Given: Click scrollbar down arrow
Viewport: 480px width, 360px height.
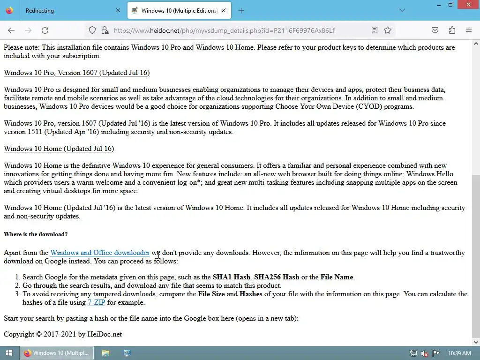Looking at the screenshot, I should tap(476, 342).
